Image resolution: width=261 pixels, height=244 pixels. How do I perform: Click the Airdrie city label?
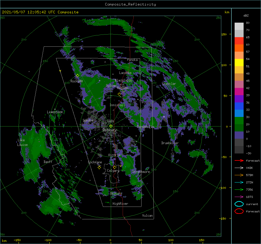[114, 155]
